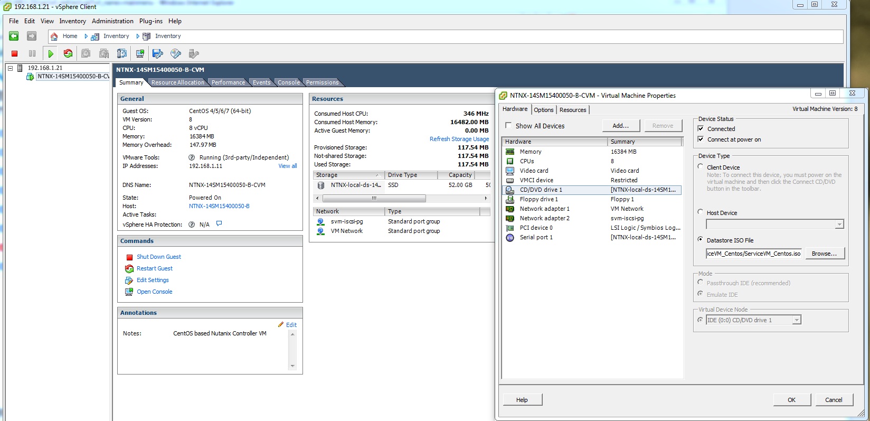
Task: Open the Home icon in navigation bar
Action: [x=54, y=36]
